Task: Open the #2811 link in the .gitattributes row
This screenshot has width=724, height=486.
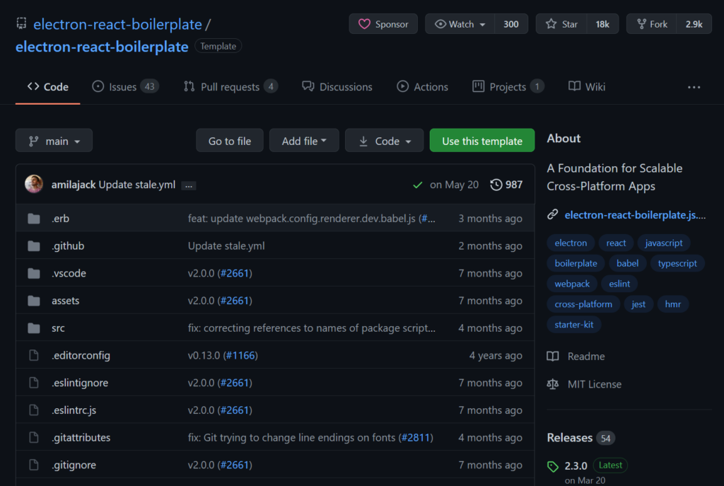Action: coord(416,437)
